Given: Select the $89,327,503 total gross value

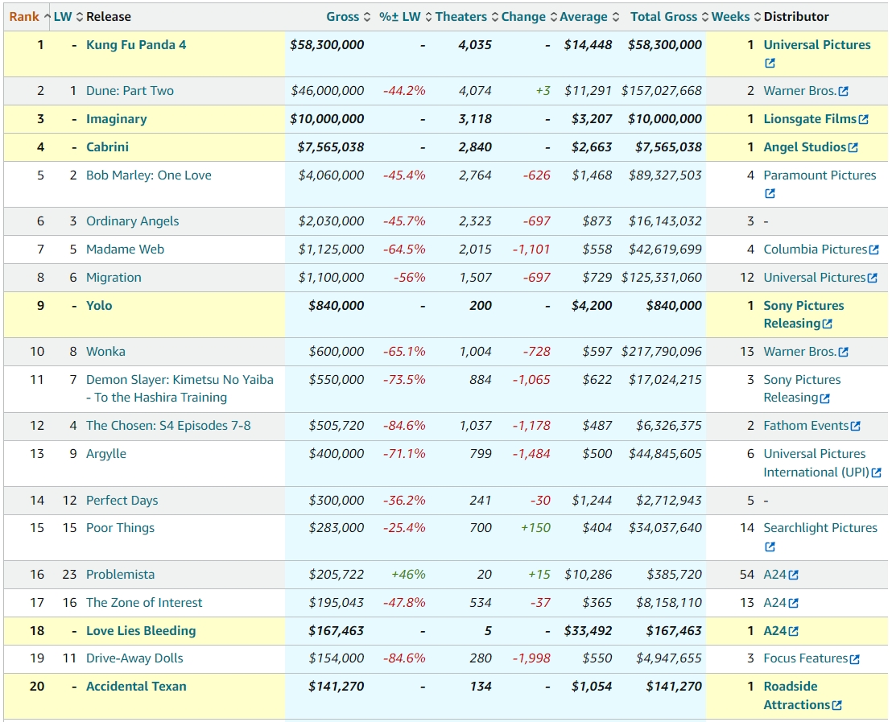Looking at the screenshot, I should point(665,175).
